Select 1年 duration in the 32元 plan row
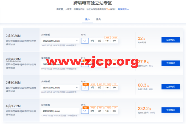The width and height of the screenshot is (186, 124). [x=107, y=41]
